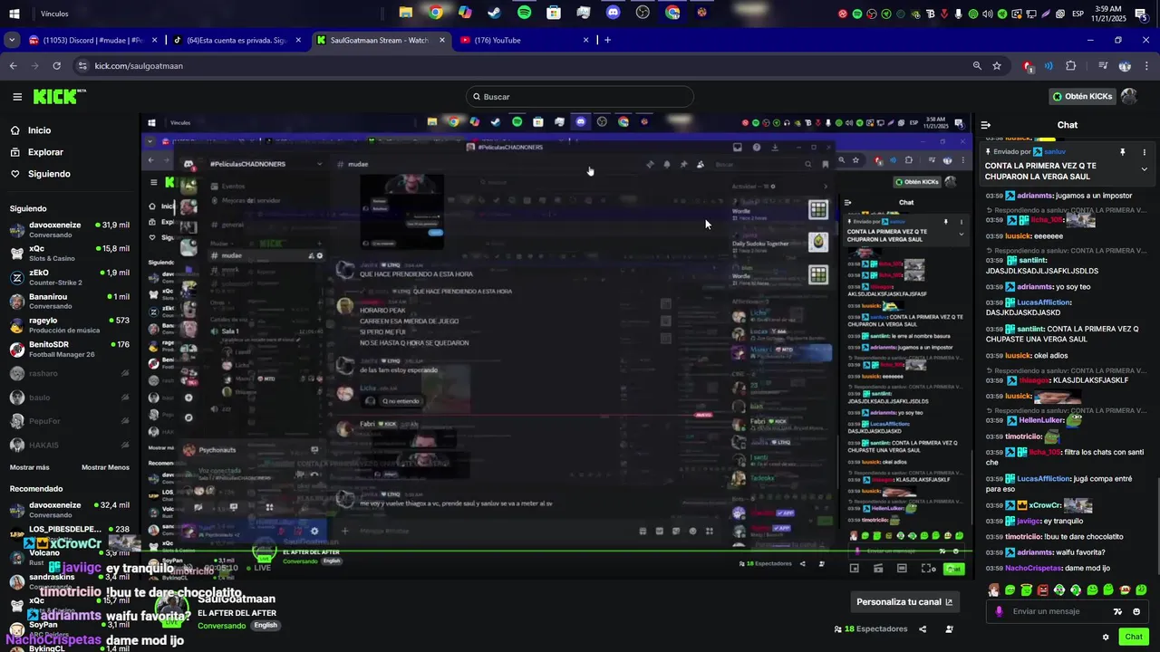The image size is (1160, 652).
Task: Open tab search dropdown arrow
Action: click(12, 40)
